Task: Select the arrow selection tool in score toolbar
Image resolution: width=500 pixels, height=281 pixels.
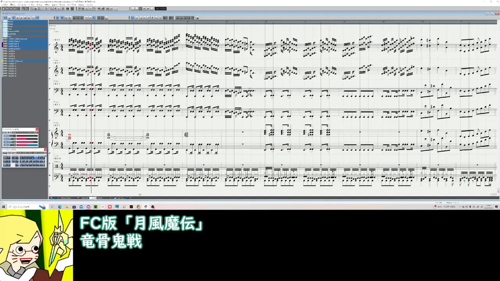Action: (x=132, y=18)
